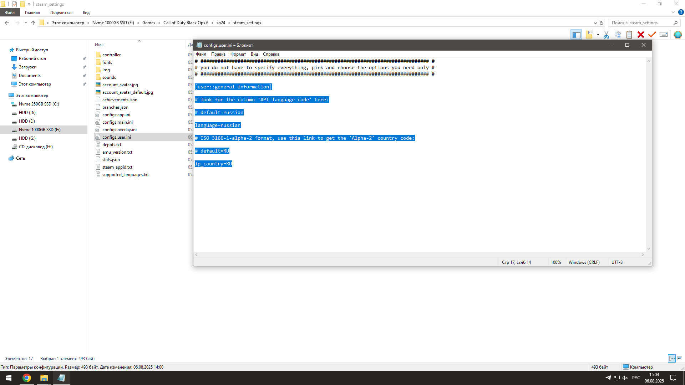Open the Classic Shell settings shell icon
The width and height of the screenshot is (685, 385).
pyautogui.click(x=678, y=35)
